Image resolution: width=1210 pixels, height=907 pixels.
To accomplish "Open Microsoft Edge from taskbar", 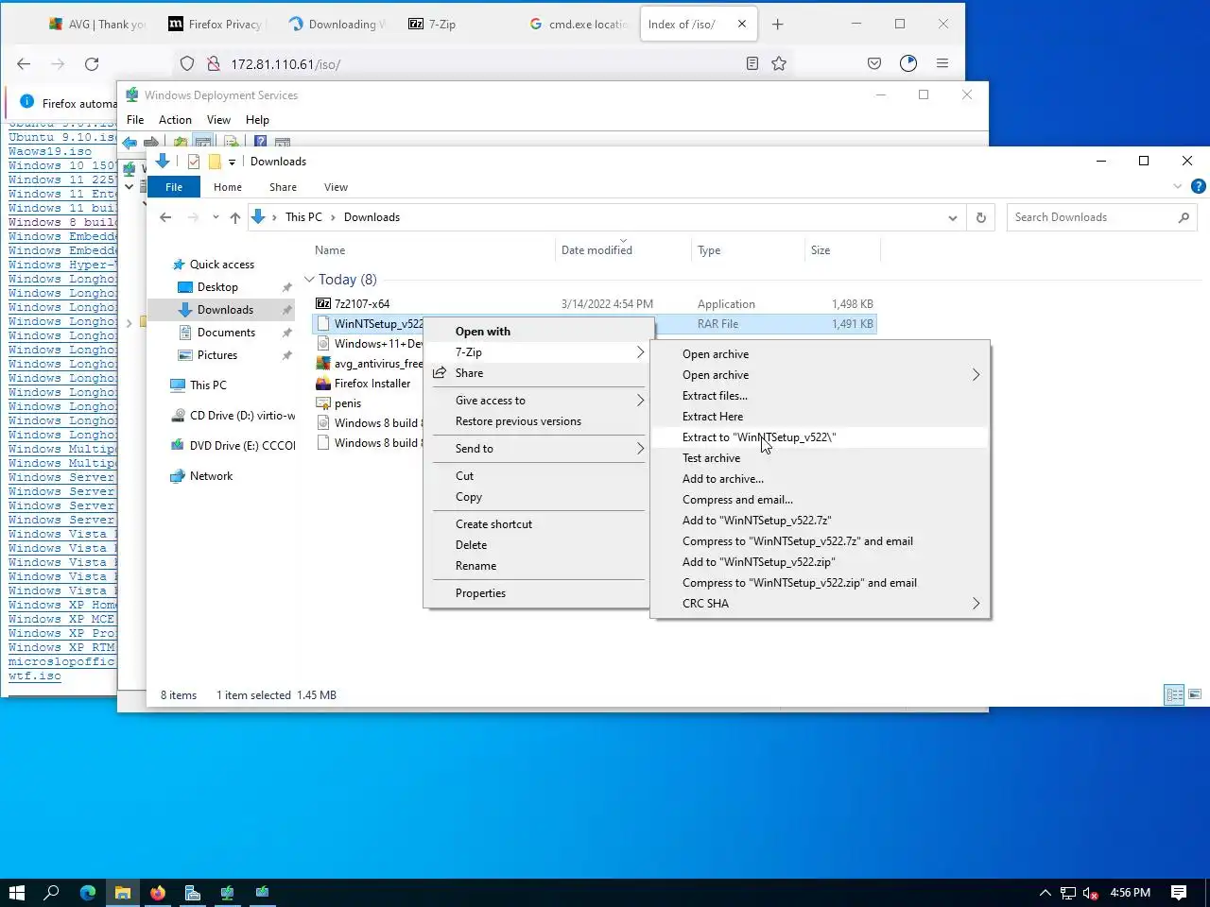I will tap(88, 893).
